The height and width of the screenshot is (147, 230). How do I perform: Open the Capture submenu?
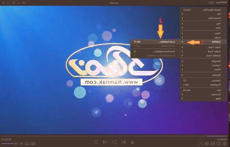point(203,65)
